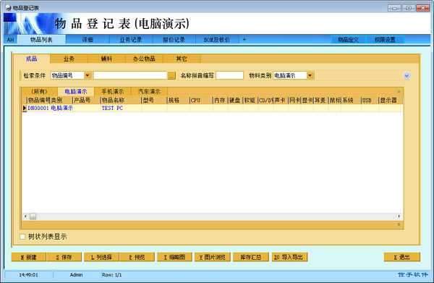Click the AH button at toolbar left
This screenshot has height=283, width=434.
click(11, 40)
